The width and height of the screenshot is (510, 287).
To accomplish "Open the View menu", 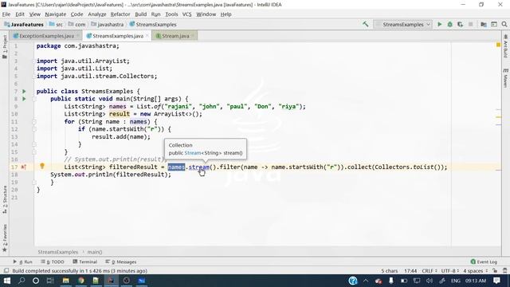I will pos(35,14).
